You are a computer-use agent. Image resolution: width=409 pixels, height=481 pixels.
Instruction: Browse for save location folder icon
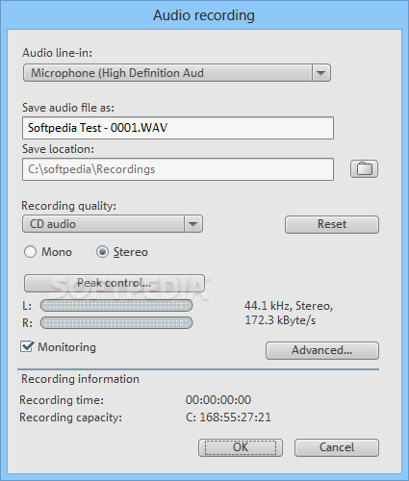pyautogui.click(x=364, y=168)
